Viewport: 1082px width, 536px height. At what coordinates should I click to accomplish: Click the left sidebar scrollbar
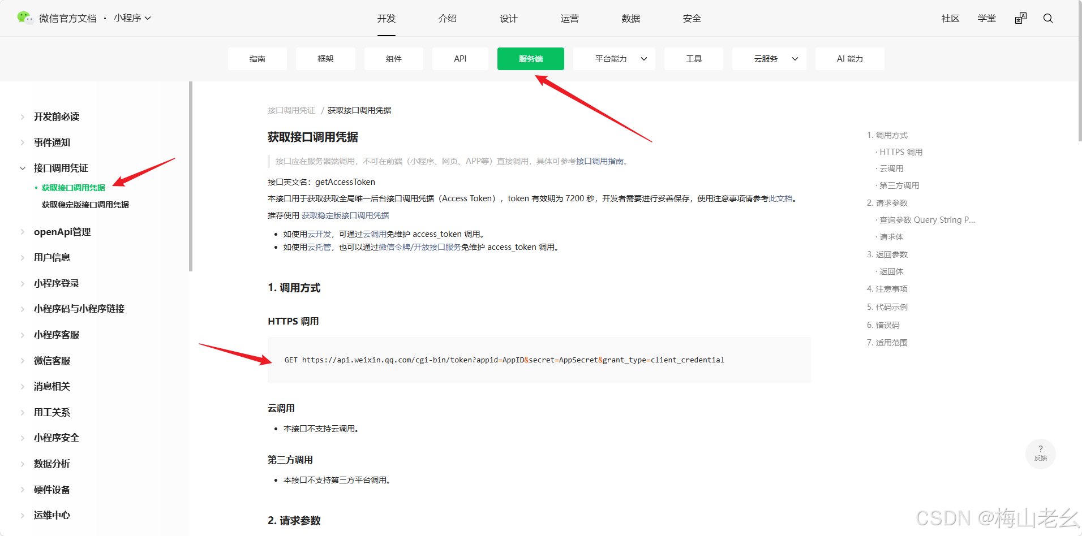tap(191, 176)
